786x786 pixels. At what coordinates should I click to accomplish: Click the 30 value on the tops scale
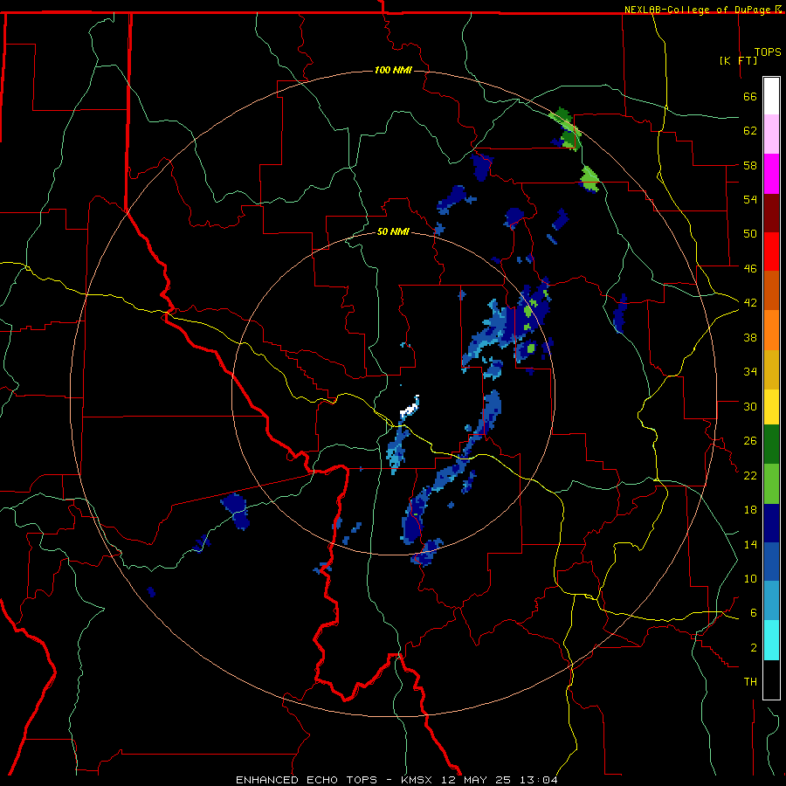750,406
